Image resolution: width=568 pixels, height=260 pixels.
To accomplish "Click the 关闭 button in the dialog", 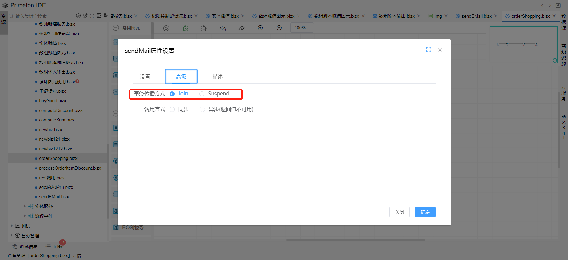I will pyautogui.click(x=399, y=212).
